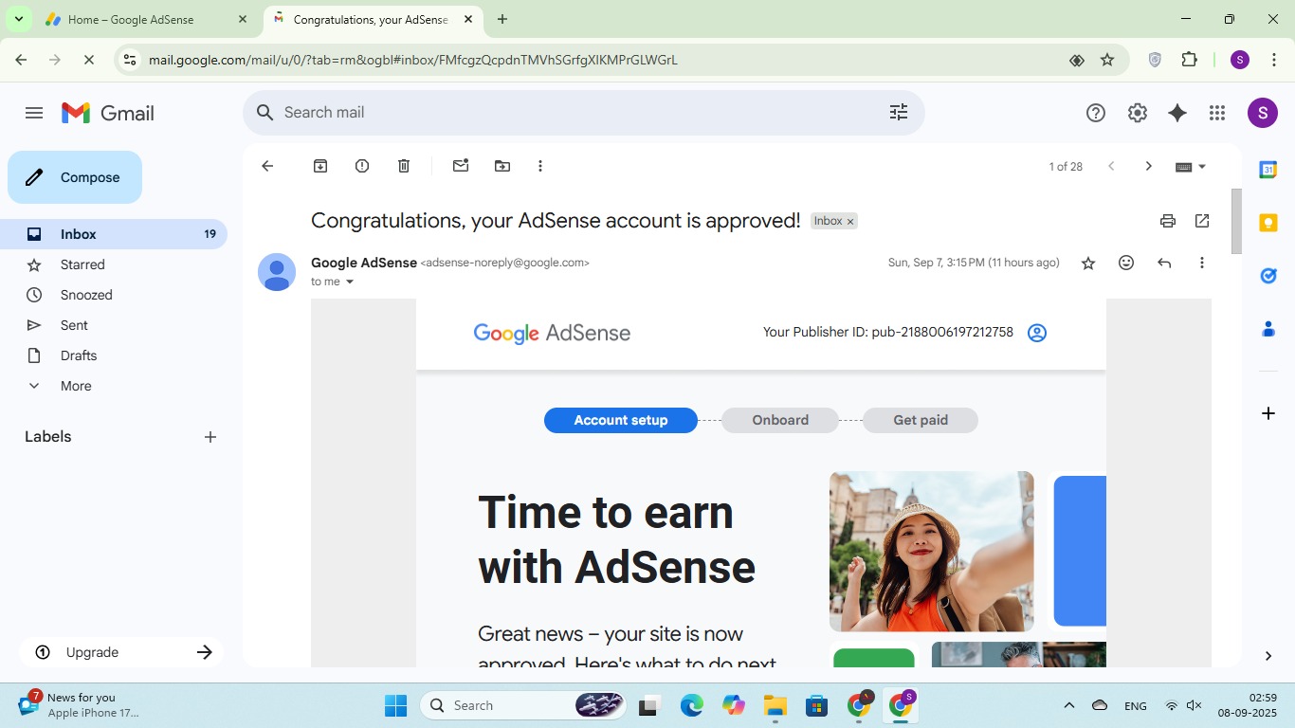Click the address bar URL
1295x728 pixels.
(413, 60)
